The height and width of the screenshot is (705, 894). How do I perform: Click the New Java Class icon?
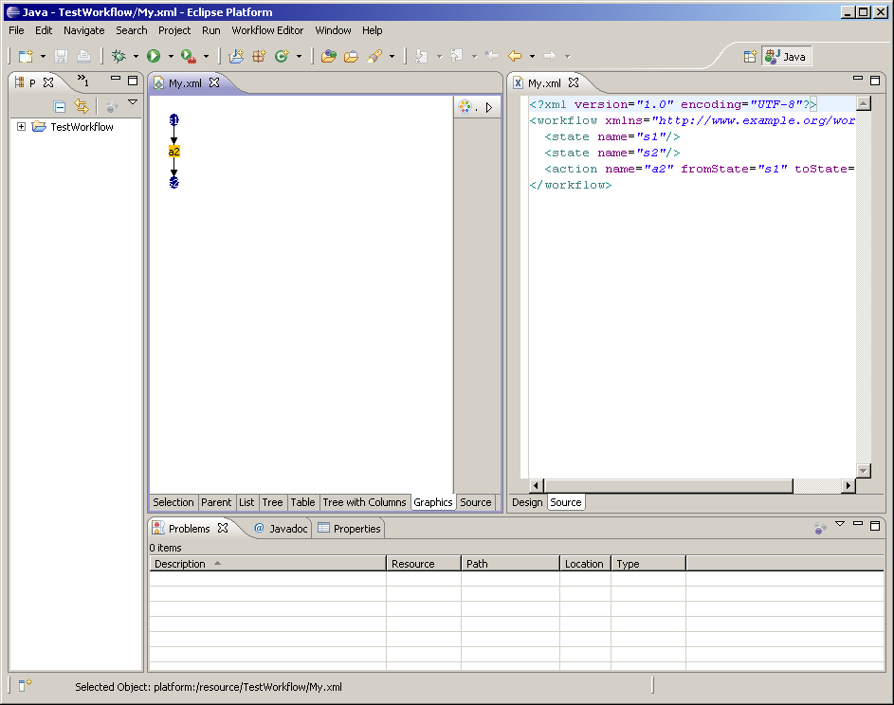(281, 57)
